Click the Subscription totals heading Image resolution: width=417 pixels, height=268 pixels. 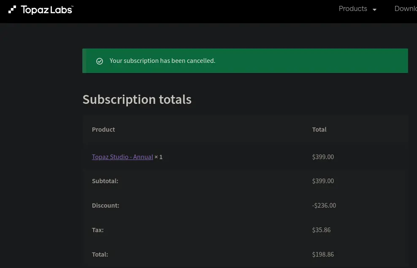[137, 100]
